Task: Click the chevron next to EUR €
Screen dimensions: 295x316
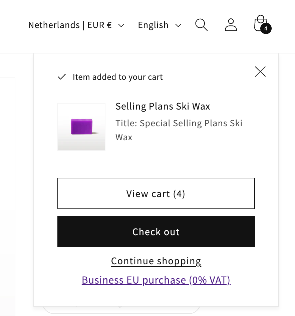Action: pos(121,25)
